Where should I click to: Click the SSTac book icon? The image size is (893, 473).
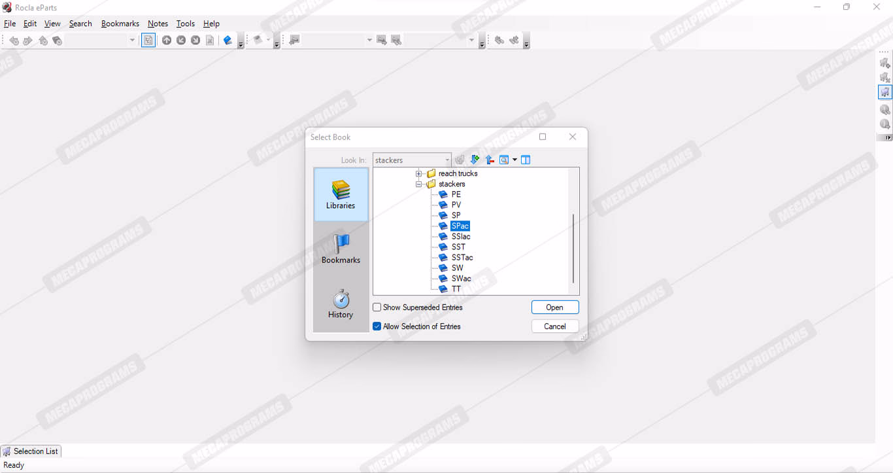pyautogui.click(x=443, y=258)
